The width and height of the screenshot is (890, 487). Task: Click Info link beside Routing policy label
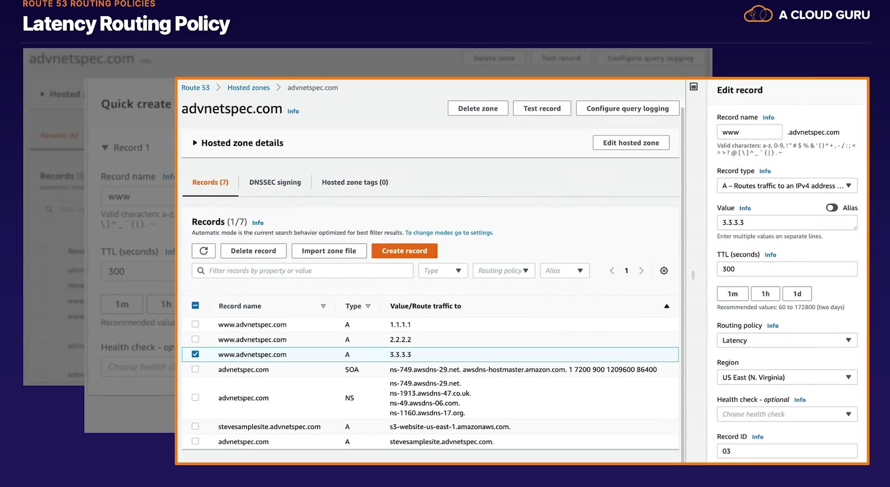(x=773, y=326)
